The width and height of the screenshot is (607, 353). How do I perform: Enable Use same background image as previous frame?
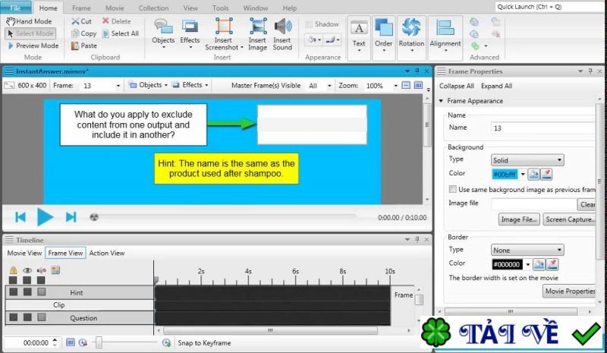(452, 189)
